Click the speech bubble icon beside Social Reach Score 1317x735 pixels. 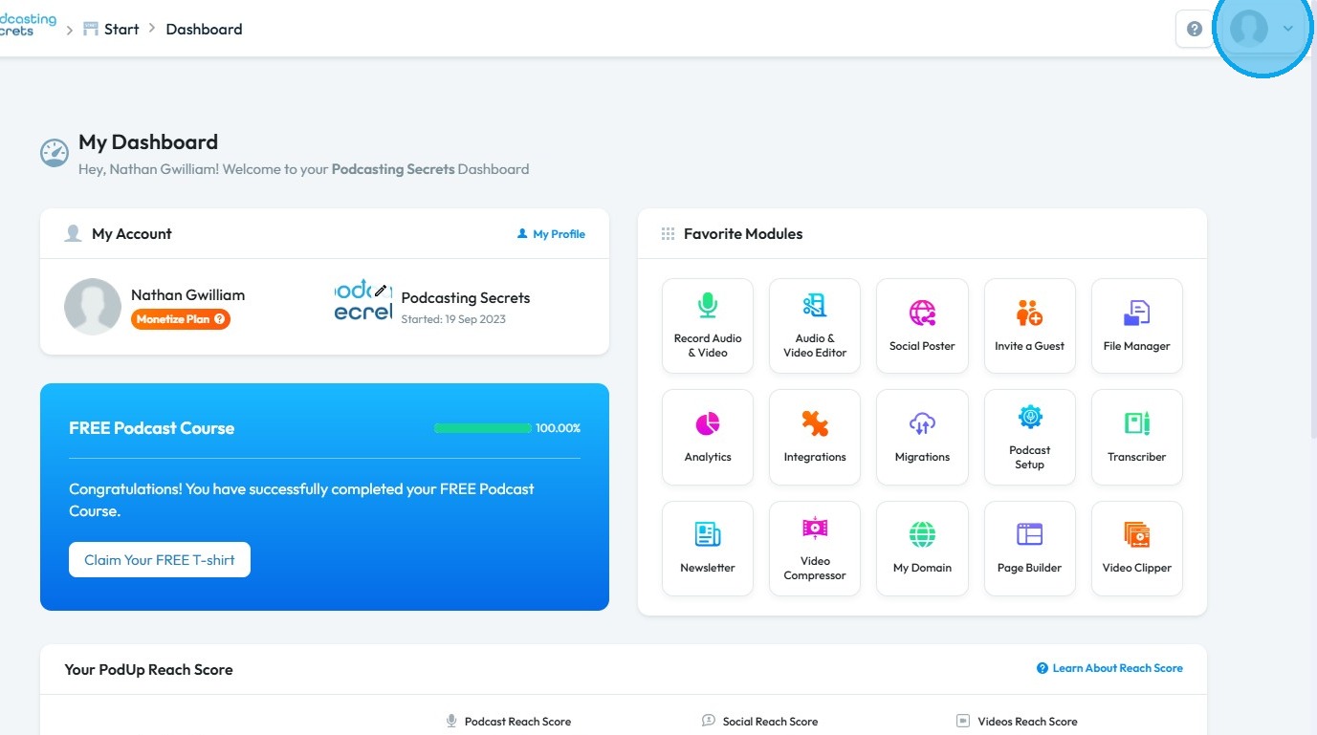(x=709, y=721)
